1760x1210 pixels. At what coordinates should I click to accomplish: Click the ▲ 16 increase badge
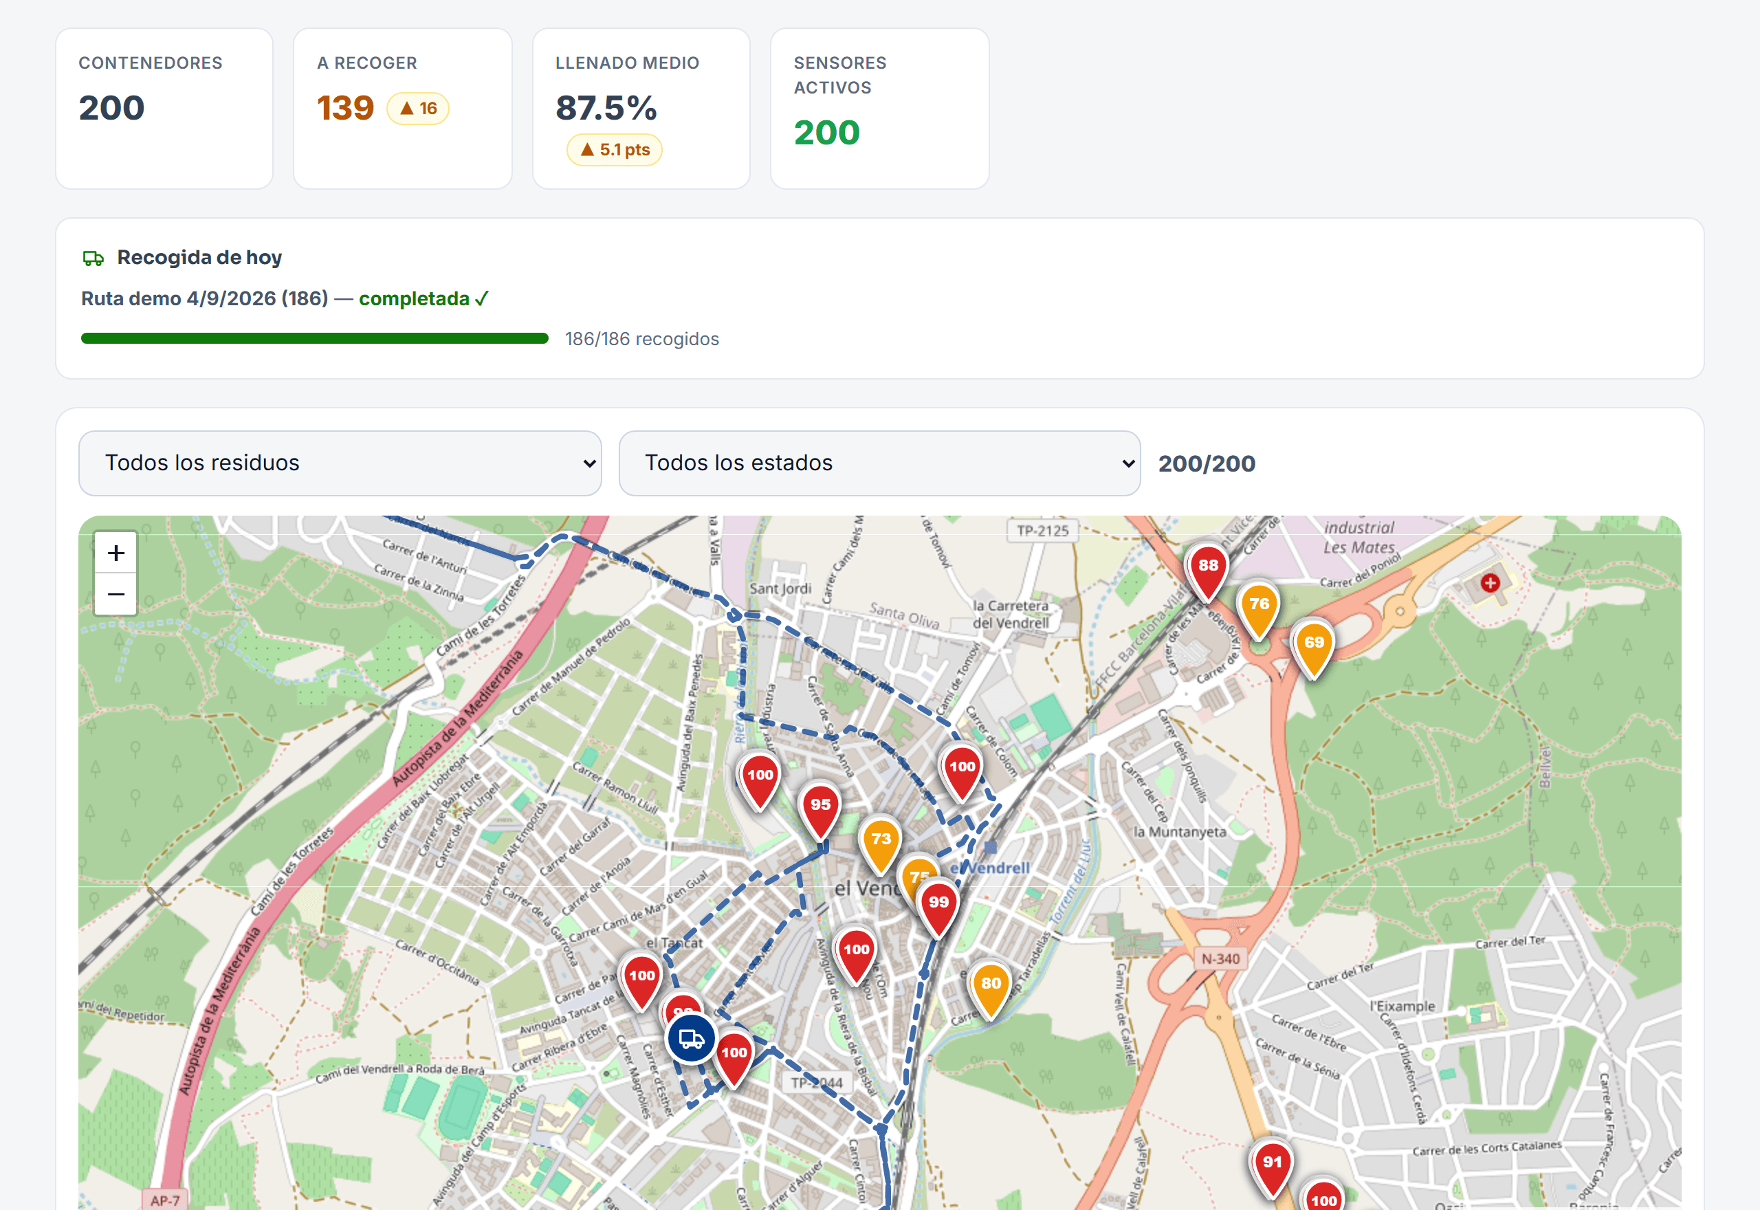pos(417,109)
